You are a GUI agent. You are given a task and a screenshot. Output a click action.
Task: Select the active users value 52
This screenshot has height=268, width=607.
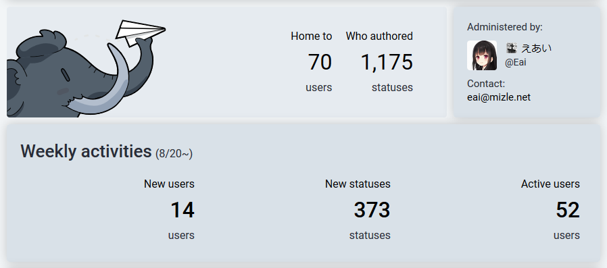(x=568, y=210)
